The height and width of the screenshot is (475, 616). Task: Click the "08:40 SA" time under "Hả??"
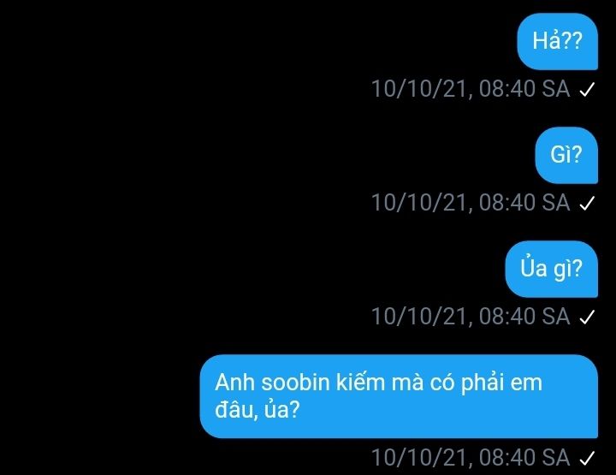point(524,89)
